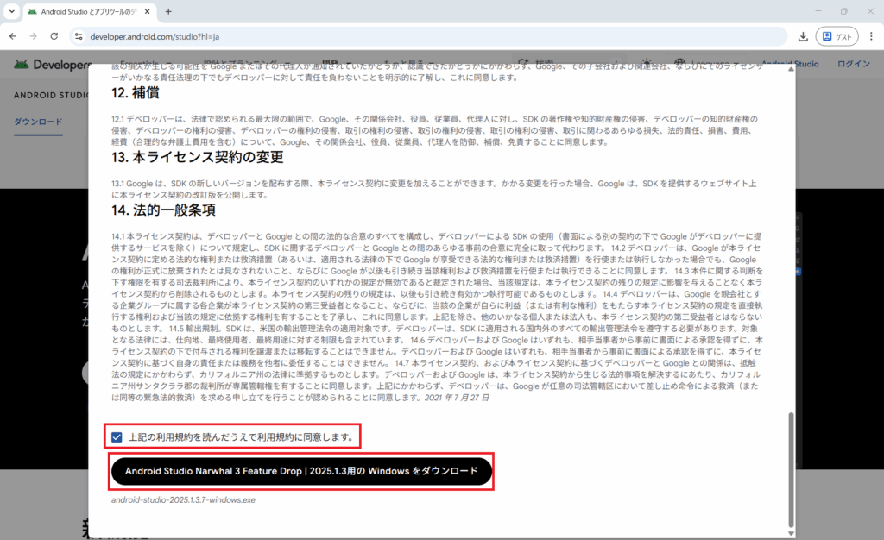This screenshot has width=884, height=540.
Task: Select the Android Studio browser tab
Action: tap(82, 12)
